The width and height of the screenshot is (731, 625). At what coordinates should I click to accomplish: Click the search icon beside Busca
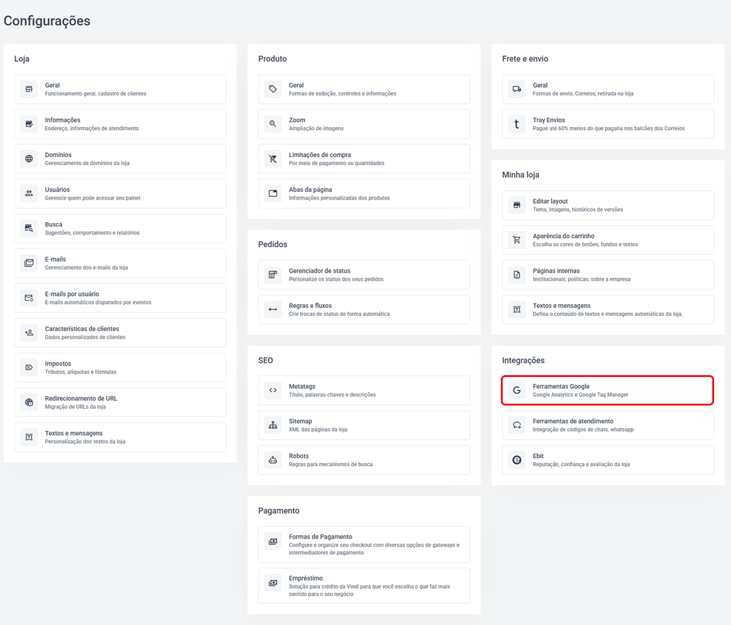(x=29, y=228)
